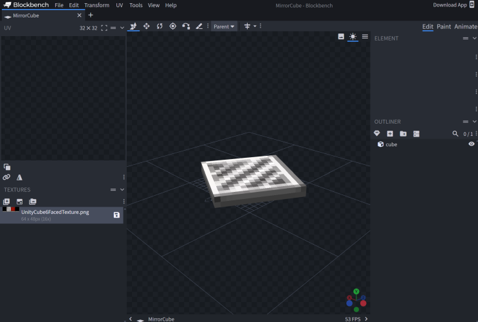This screenshot has width=478, height=322.
Task: Select the Resize tool
Action: 147,26
